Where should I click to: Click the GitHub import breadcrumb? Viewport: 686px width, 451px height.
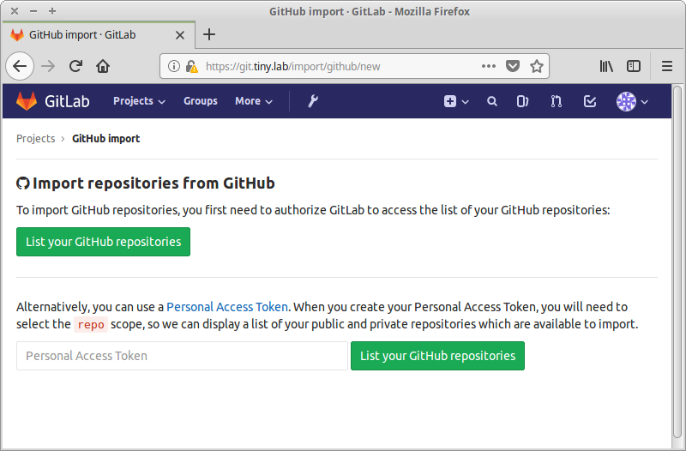coord(105,138)
